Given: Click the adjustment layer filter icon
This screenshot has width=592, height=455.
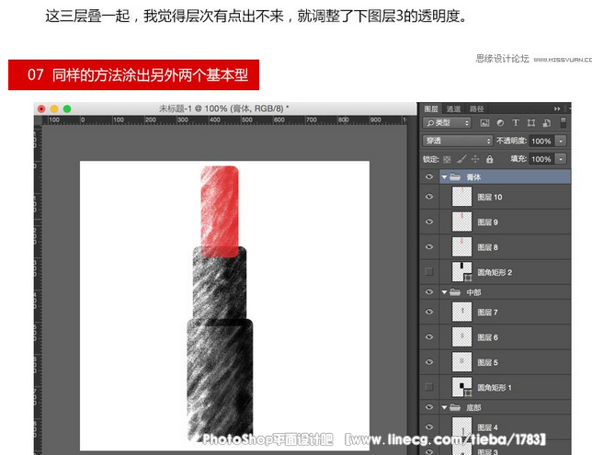Looking at the screenshot, I should tap(499, 122).
